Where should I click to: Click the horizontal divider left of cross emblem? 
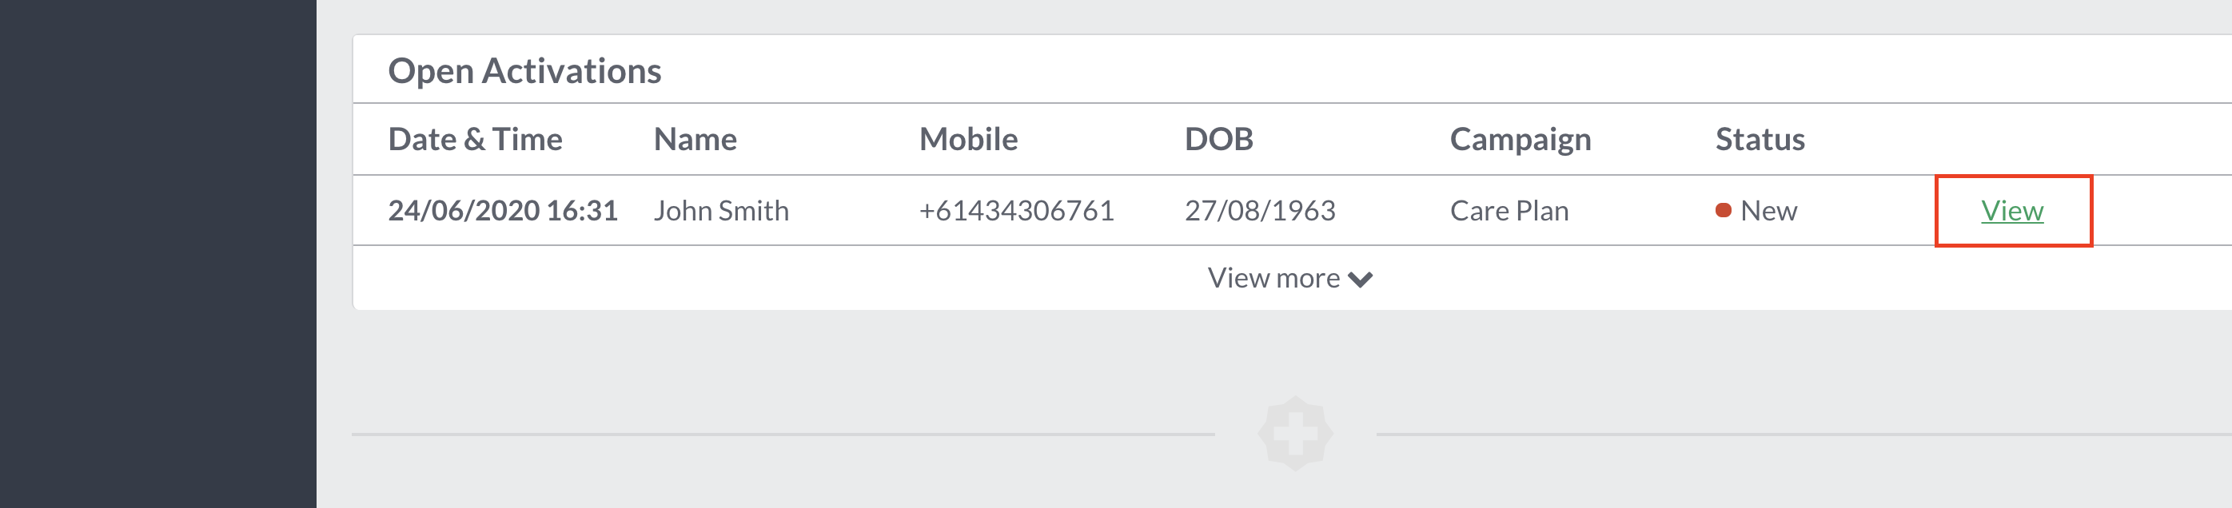[x=783, y=435]
